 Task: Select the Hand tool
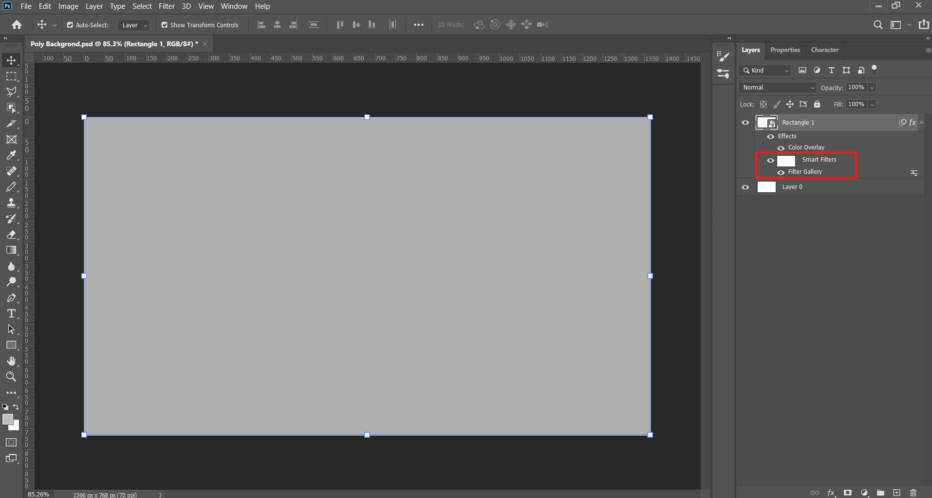[x=11, y=361]
